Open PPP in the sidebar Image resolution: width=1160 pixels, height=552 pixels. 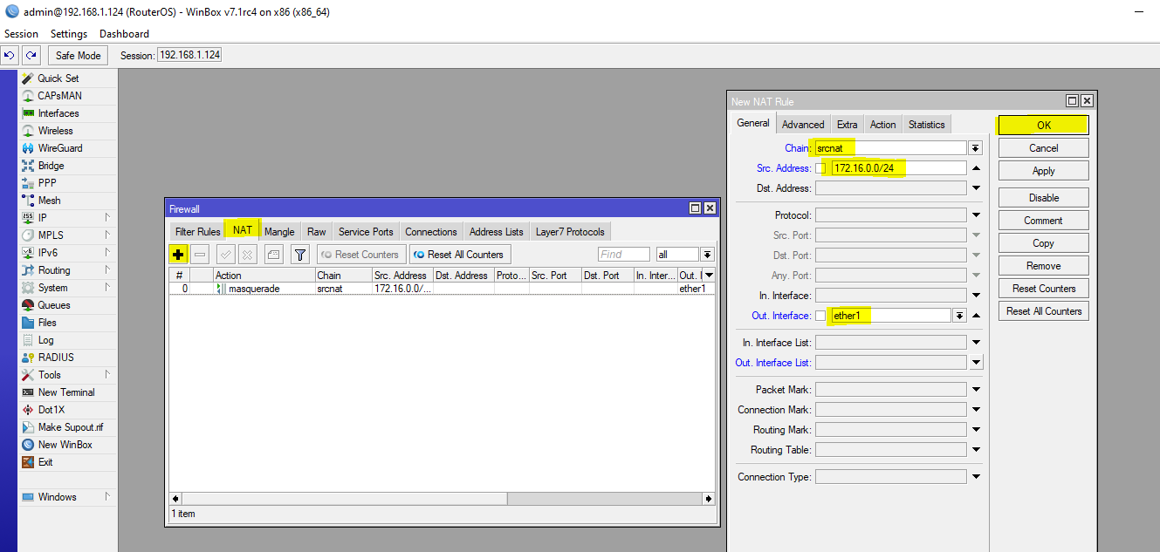[47, 183]
